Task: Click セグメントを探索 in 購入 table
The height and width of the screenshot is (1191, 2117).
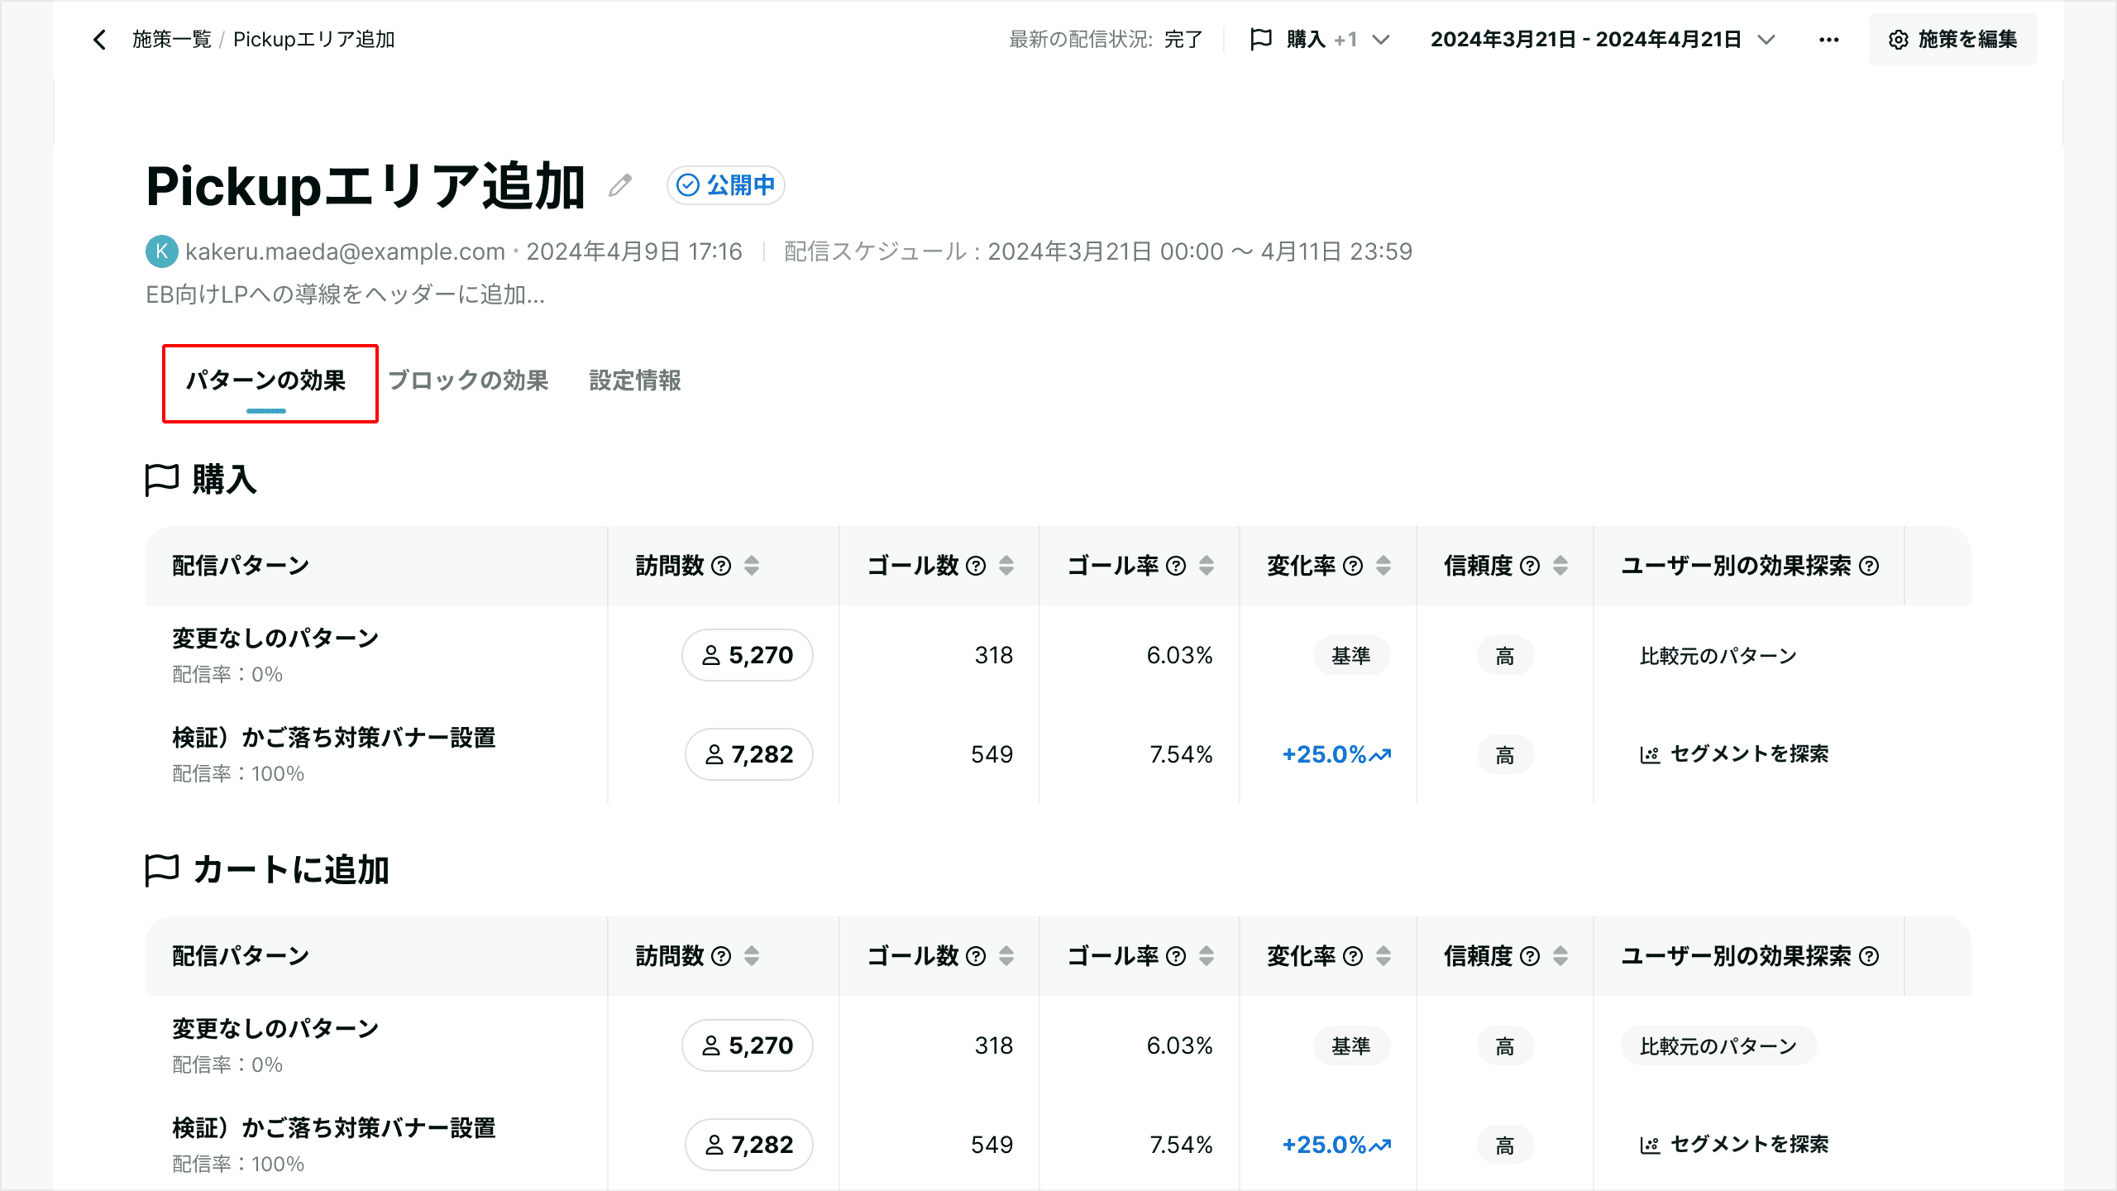Action: pyautogui.click(x=1735, y=754)
